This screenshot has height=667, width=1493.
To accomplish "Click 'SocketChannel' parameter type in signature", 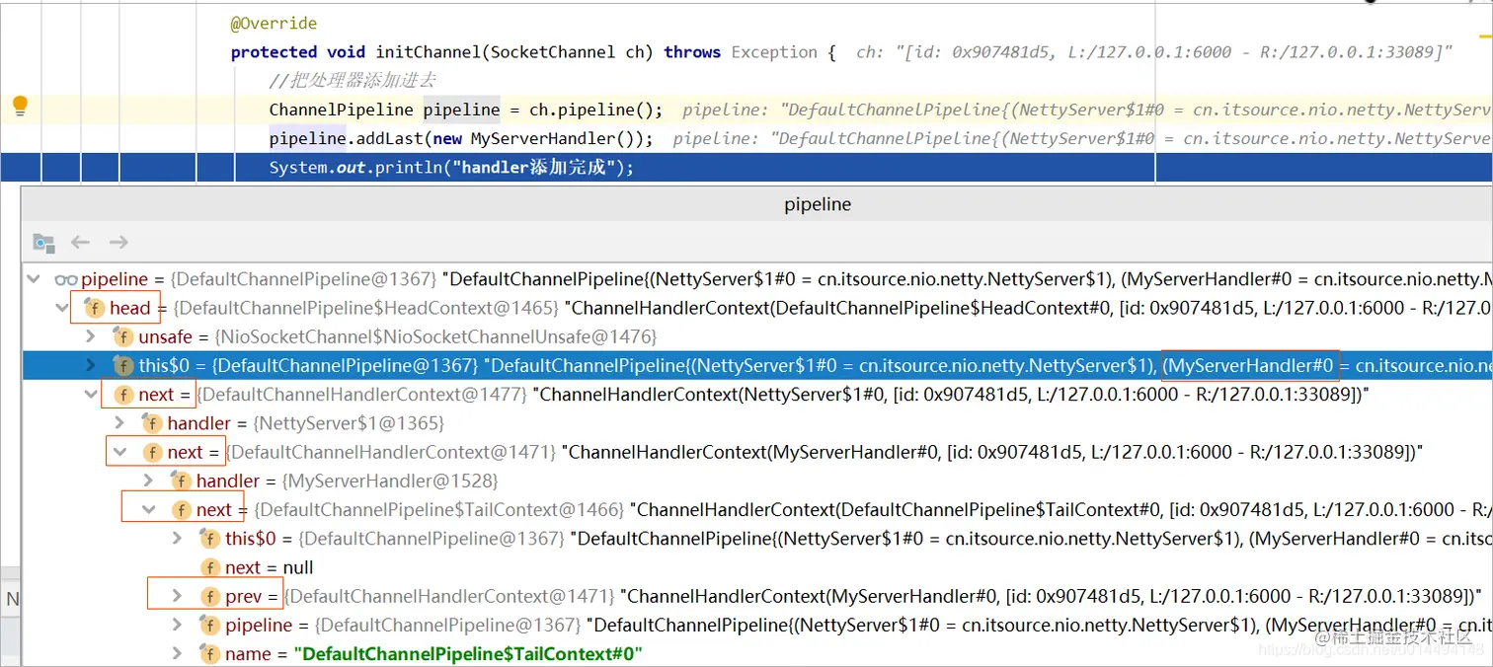I will coord(554,52).
